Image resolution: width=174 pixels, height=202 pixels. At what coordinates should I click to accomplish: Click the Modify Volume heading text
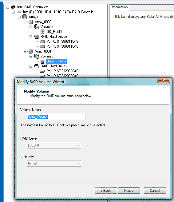[x=36, y=91]
